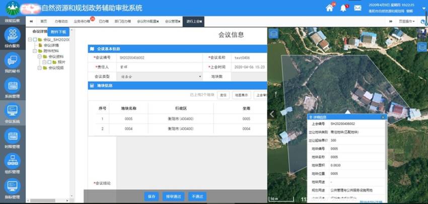
Task: Open the 我的秘书 sidebar module
Action: coord(12,62)
